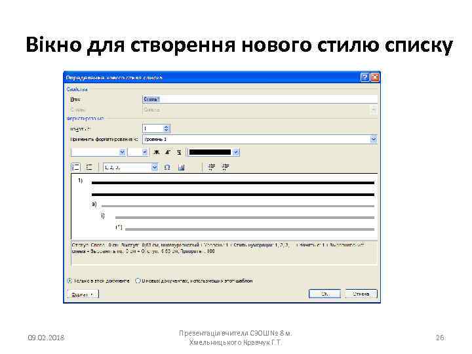
Task: Open the number style 1, 2, 3 dropdown
Action: (155, 167)
